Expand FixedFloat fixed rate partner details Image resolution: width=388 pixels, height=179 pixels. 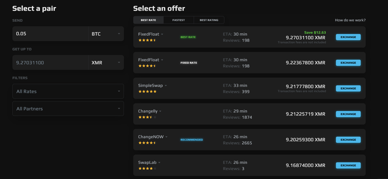(x=162, y=60)
